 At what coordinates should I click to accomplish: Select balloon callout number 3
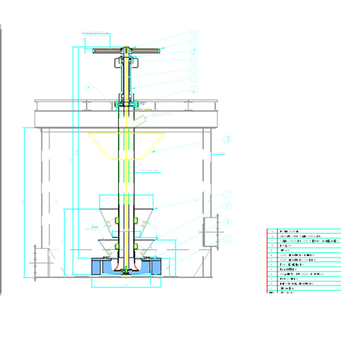click(194, 51)
